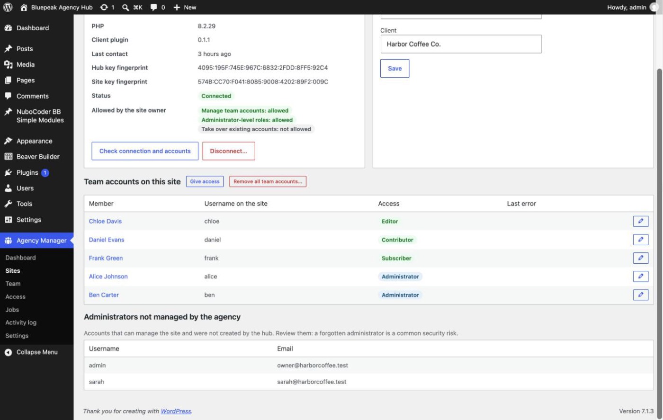Open Alice Johnson member link
The width and height of the screenshot is (663, 420).
pos(108,277)
